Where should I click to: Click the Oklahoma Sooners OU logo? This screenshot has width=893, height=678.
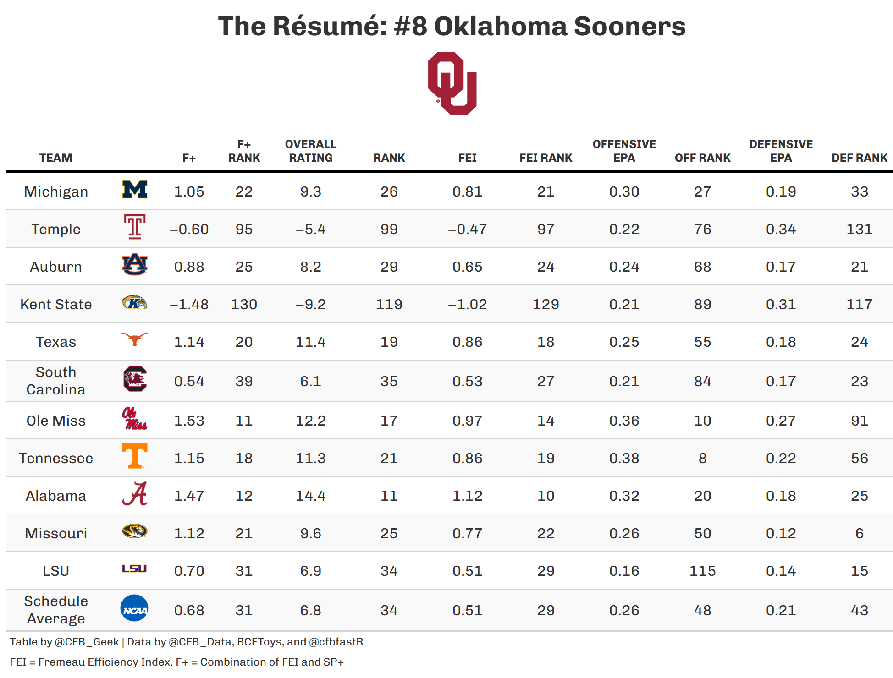click(x=452, y=83)
